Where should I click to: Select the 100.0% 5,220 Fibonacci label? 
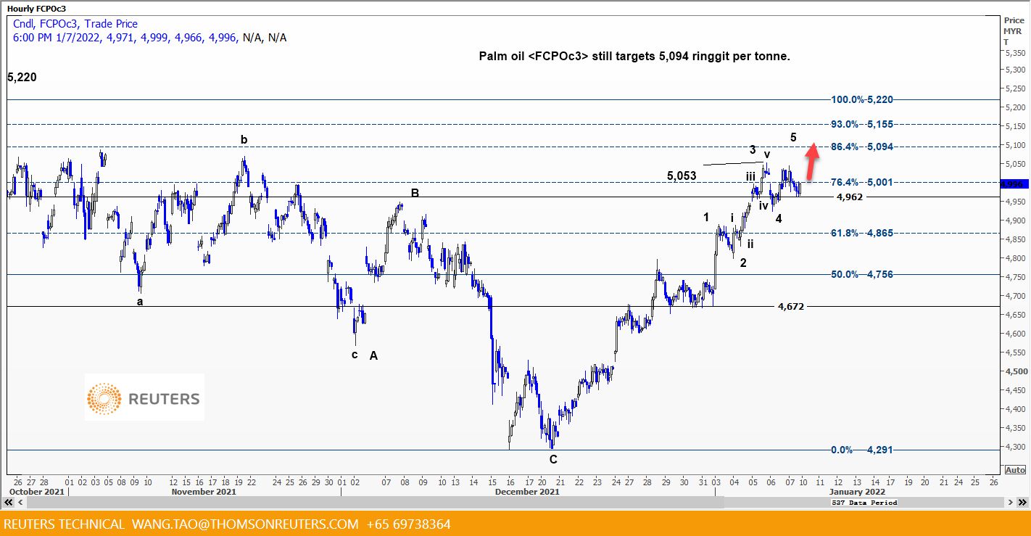click(x=862, y=99)
